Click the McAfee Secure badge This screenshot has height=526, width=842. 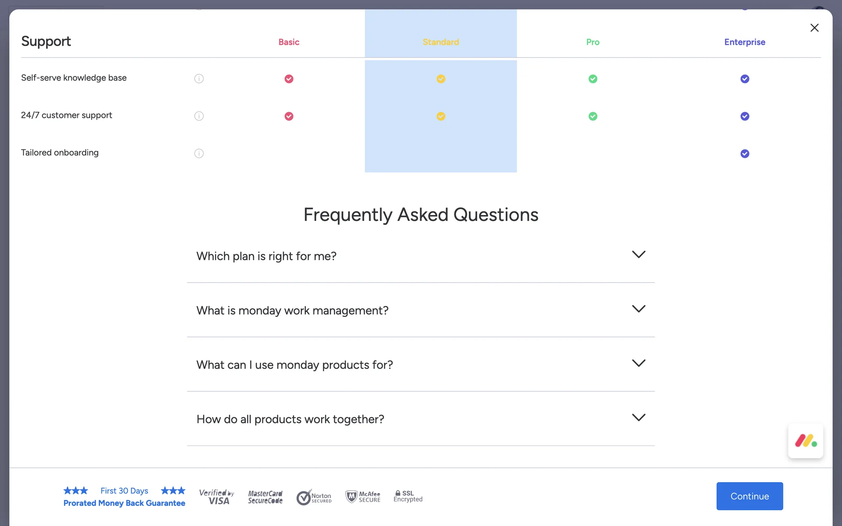coord(363,497)
